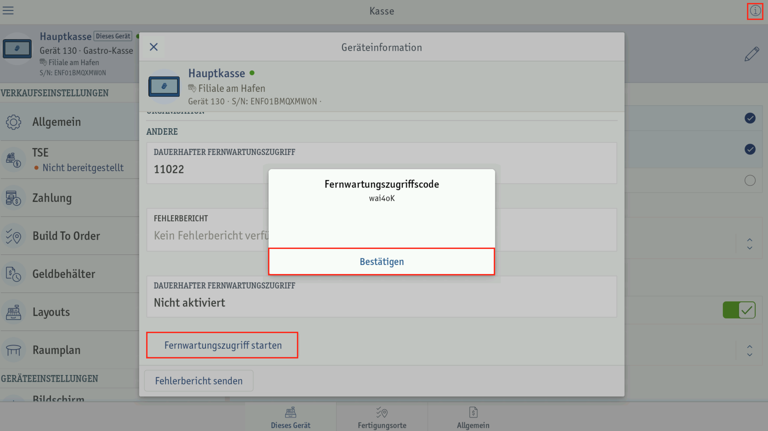Open the hamburger menu
This screenshot has width=768, height=431.
point(8,11)
